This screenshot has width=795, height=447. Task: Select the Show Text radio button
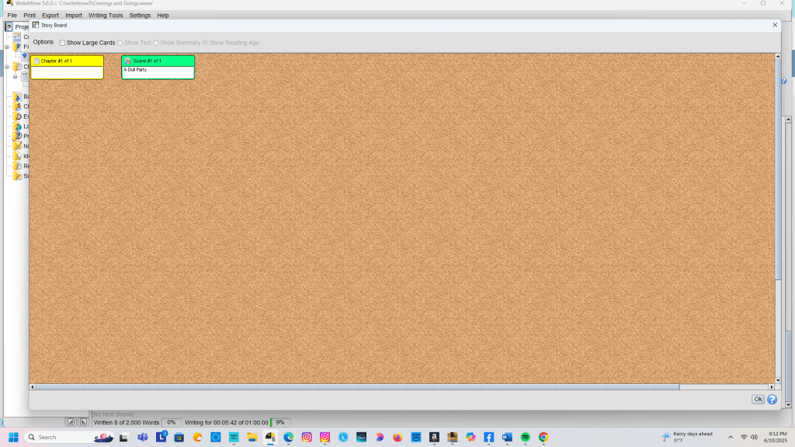120,43
